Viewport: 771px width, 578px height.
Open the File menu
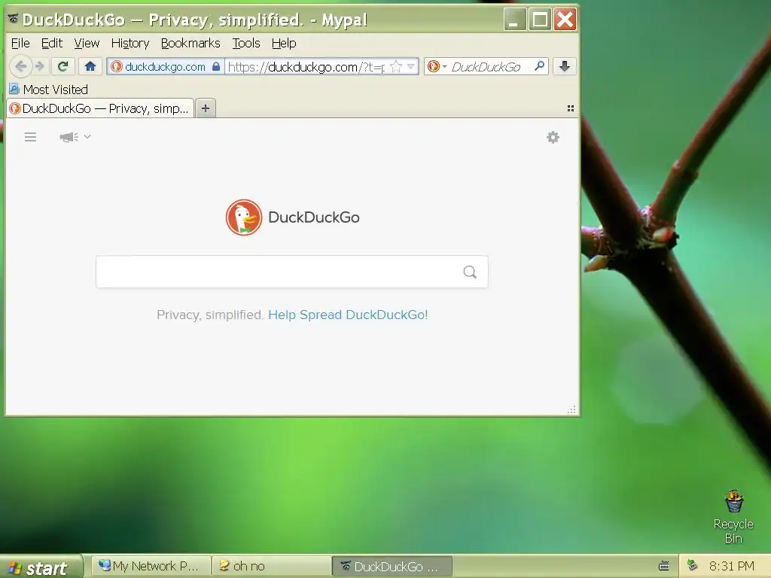tap(20, 43)
